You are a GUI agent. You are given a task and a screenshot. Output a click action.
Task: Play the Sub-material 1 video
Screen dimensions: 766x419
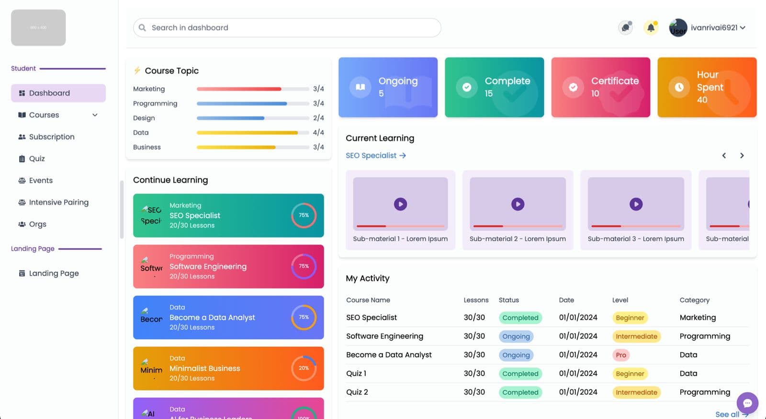pos(400,204)
